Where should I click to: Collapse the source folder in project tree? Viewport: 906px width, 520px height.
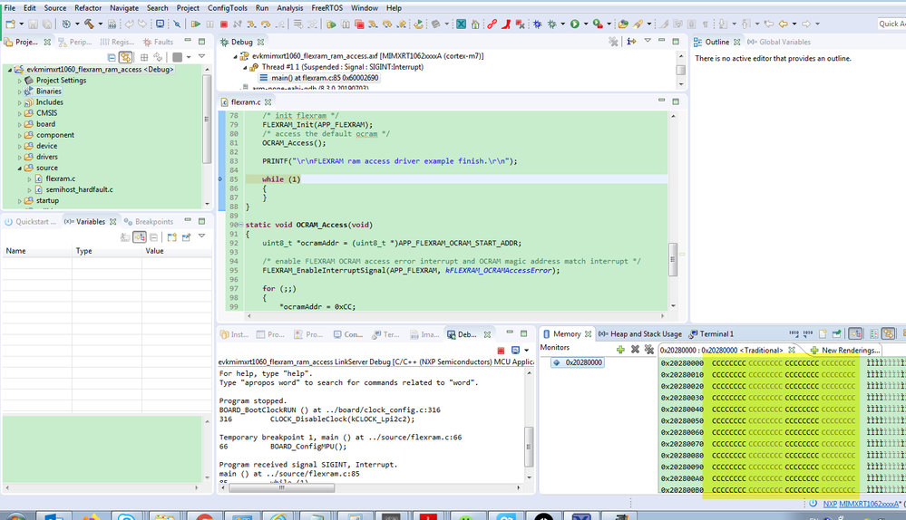[20, 168]
